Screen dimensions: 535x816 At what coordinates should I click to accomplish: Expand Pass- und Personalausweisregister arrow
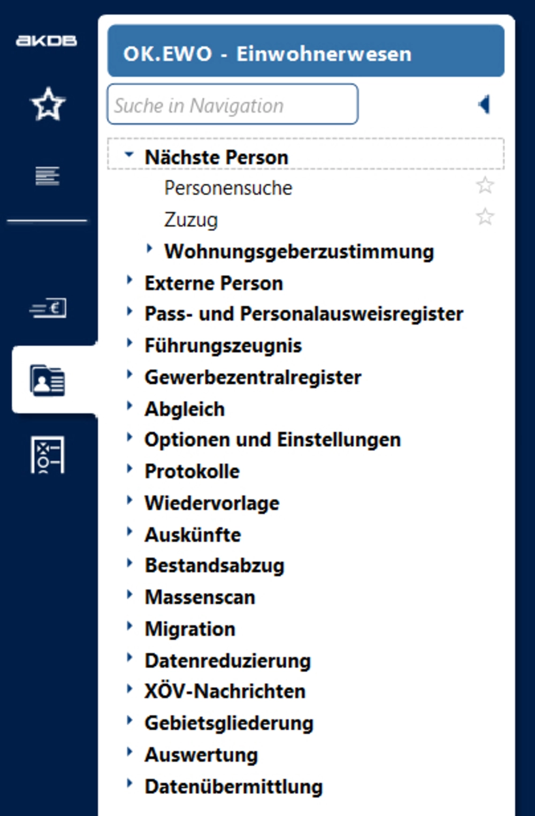129,311
